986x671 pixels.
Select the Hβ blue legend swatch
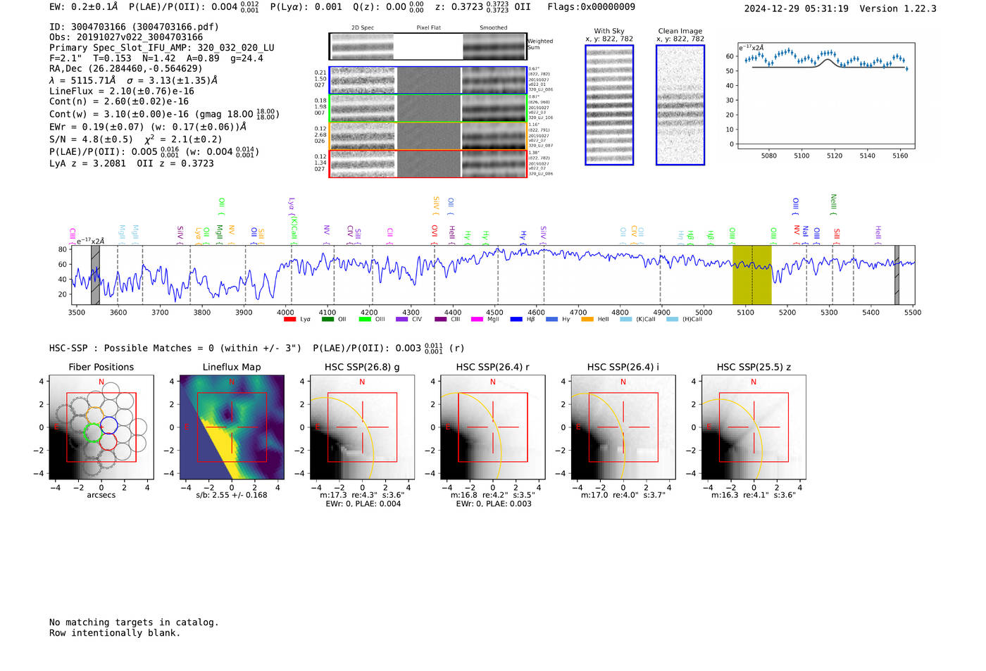tap(516, 320)
